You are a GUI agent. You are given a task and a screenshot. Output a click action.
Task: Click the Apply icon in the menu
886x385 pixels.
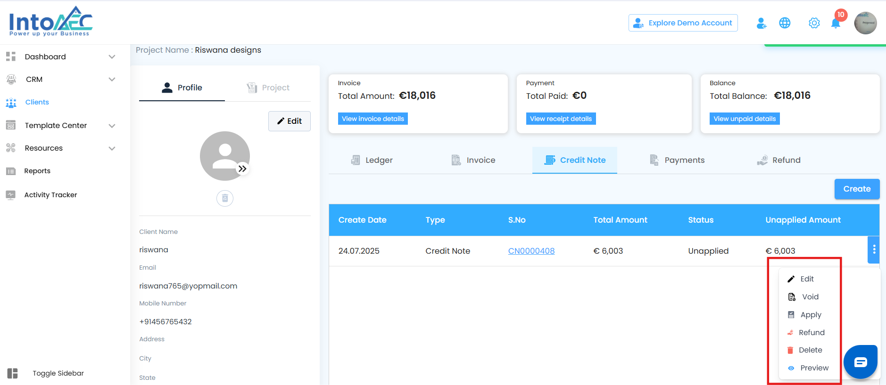coord(791,315)
